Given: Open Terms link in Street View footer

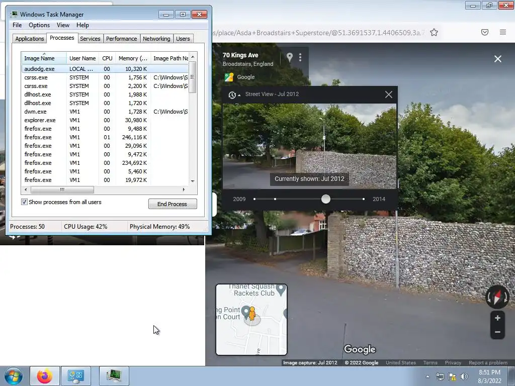Looking at the screenshot, I should pos(431,363).
